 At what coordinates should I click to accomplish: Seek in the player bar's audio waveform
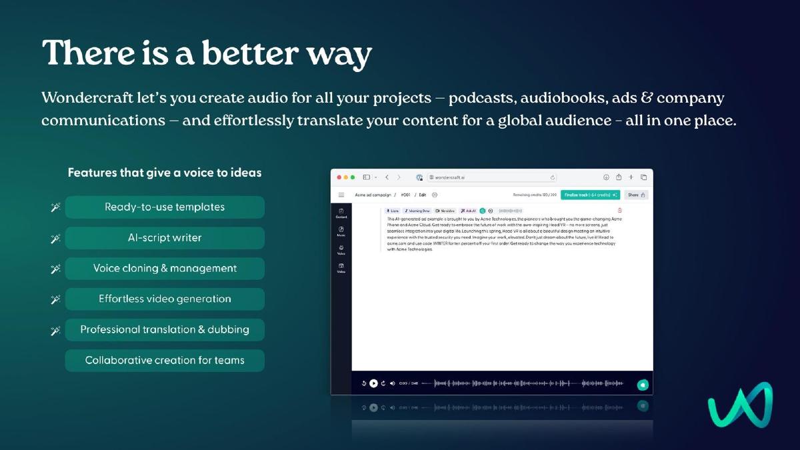pyautogui.click(x=524, y=383)
